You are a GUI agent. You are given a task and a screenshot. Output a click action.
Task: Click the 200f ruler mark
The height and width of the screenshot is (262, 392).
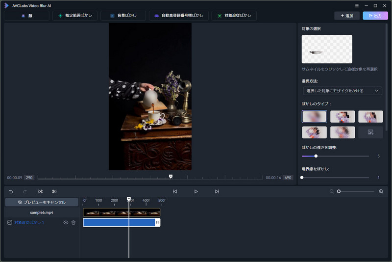point(115,201)
